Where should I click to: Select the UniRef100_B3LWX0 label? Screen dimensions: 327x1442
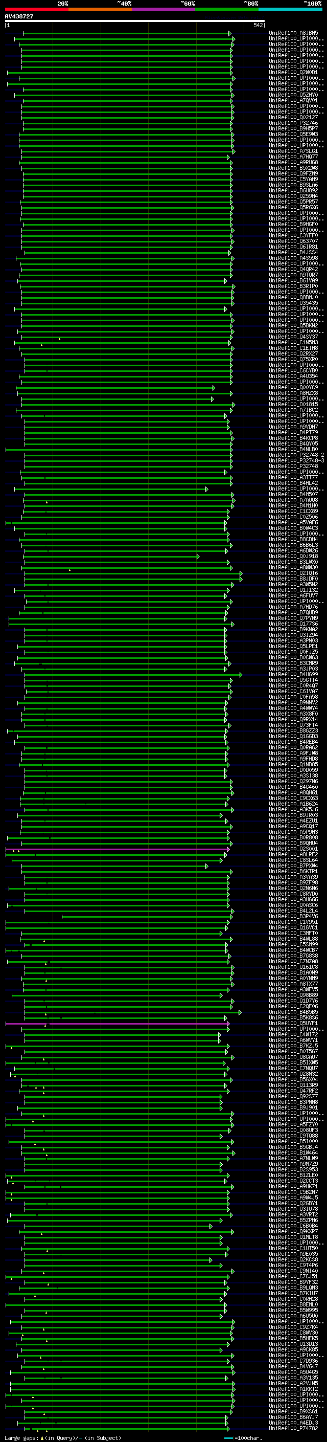click(x=293, y=562)
